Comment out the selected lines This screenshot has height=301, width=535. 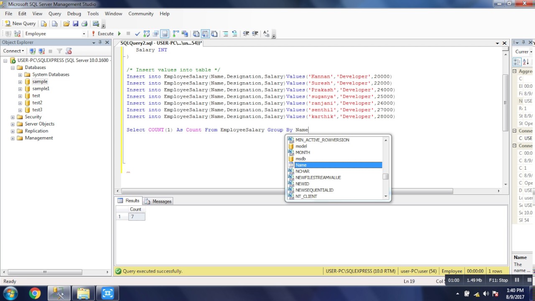tap(226, 33)
